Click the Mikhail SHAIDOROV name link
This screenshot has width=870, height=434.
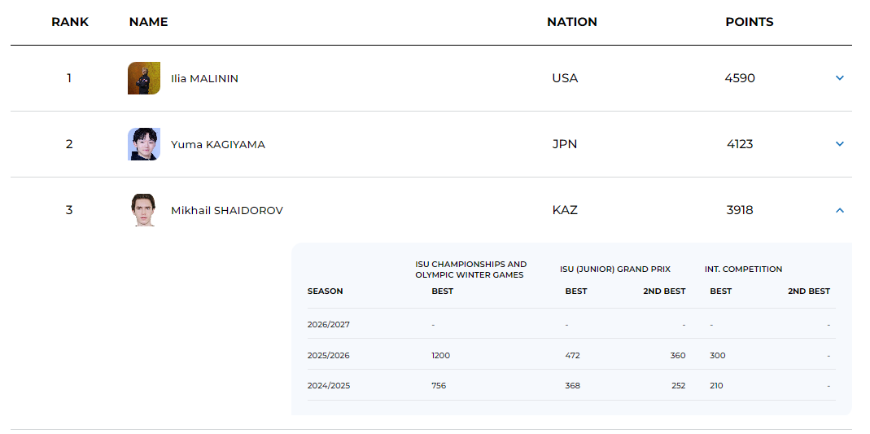click(227, 211)
